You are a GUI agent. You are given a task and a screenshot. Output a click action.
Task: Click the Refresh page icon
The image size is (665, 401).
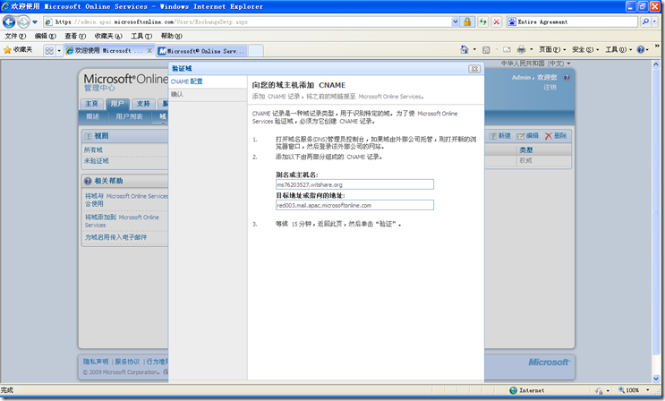(483, 21)
